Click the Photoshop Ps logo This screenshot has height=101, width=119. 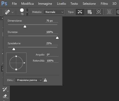pos(4,3)
